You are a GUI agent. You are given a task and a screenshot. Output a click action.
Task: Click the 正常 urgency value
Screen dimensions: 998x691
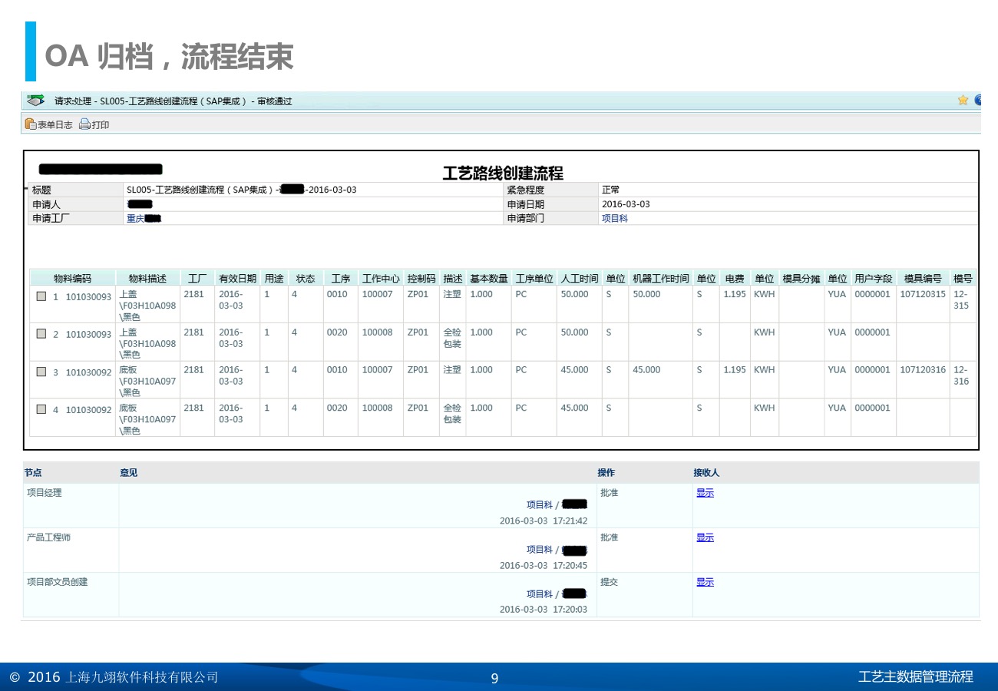point(610,190)
